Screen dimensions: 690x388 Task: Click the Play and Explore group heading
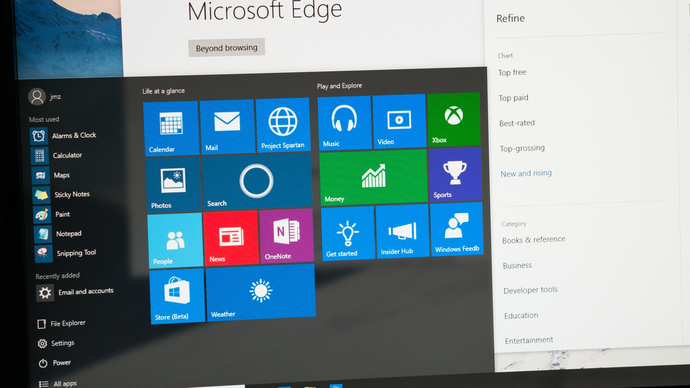(x=339, y=86)
